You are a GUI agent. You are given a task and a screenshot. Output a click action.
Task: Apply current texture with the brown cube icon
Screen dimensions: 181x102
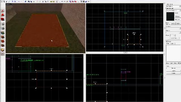[x=3, y=37]
